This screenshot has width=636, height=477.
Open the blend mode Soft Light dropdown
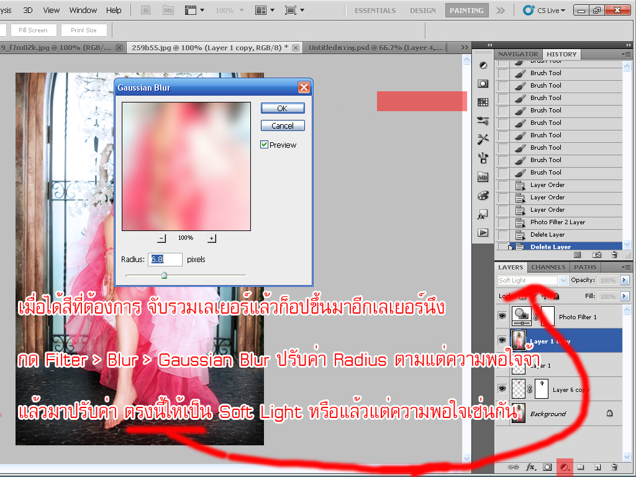(x=563, y=280)
